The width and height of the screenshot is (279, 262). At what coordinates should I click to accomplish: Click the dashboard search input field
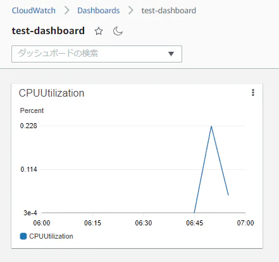pyautogui.click(x=97, y=54)
